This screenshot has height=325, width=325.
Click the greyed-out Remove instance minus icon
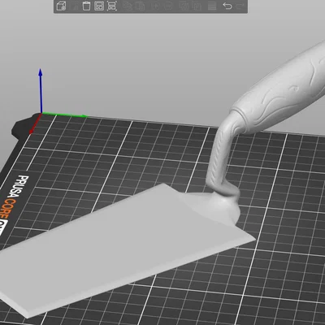pyautogui.click(x=168, y=6)
